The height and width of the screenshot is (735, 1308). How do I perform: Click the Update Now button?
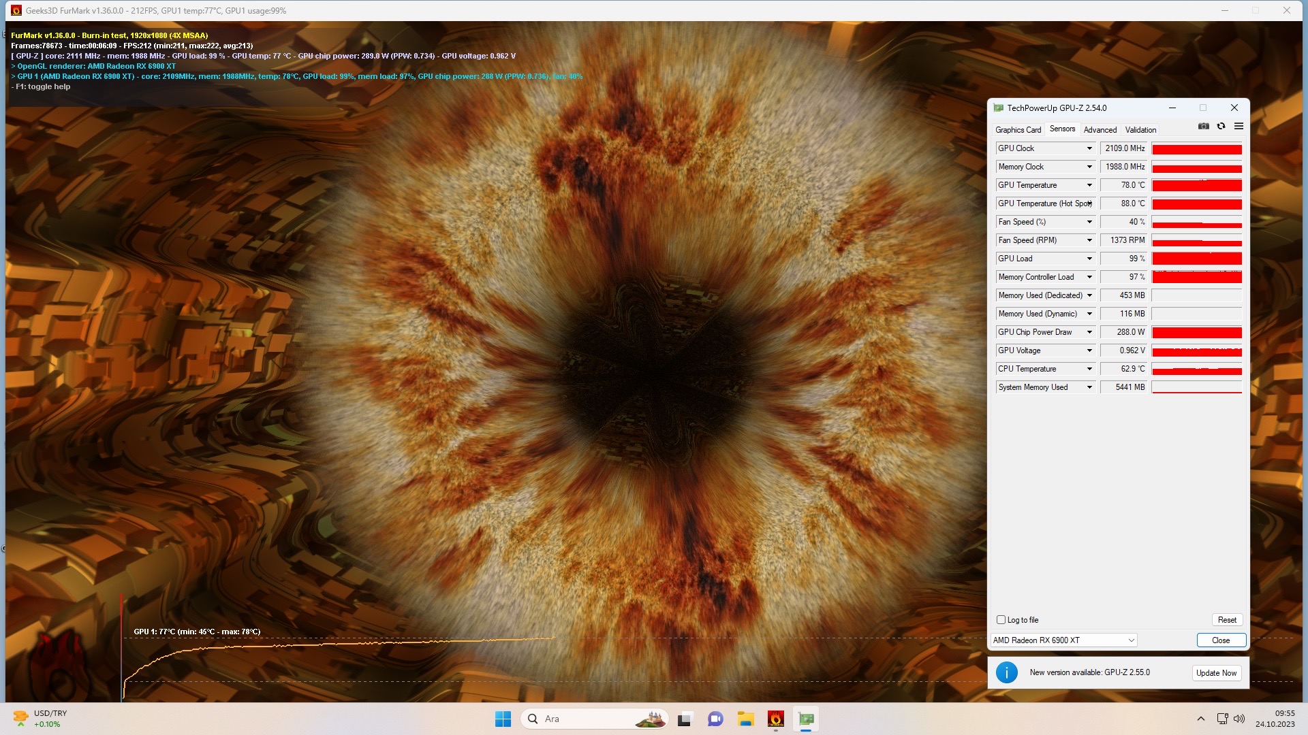(x=1216, y=673)
